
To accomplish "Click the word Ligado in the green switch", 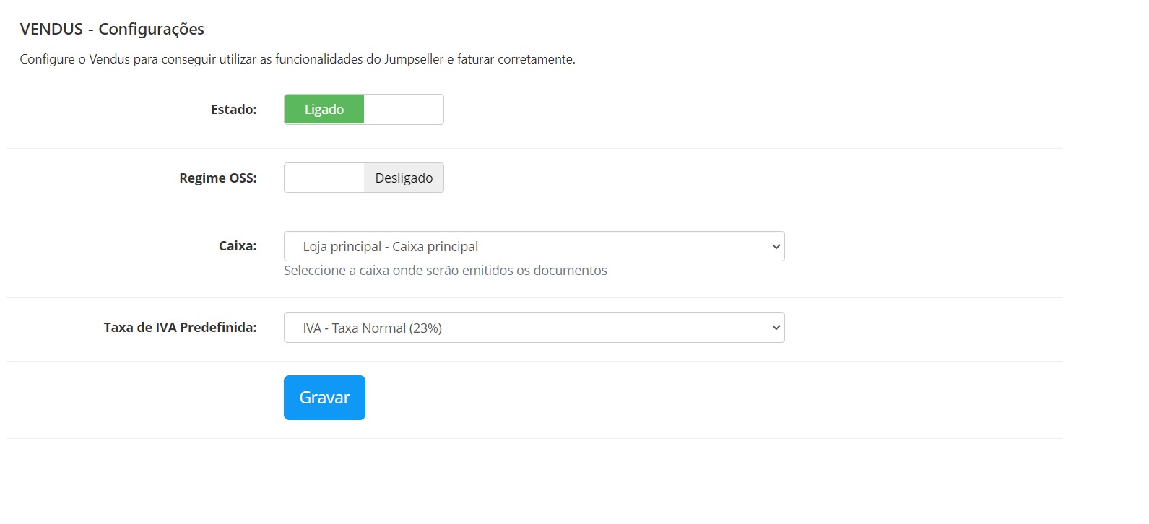I will pos(324,110).
